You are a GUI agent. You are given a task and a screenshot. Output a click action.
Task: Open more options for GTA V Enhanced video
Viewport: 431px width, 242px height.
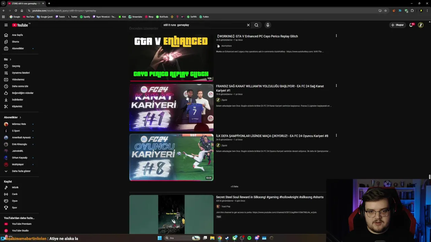pos(336,36)
